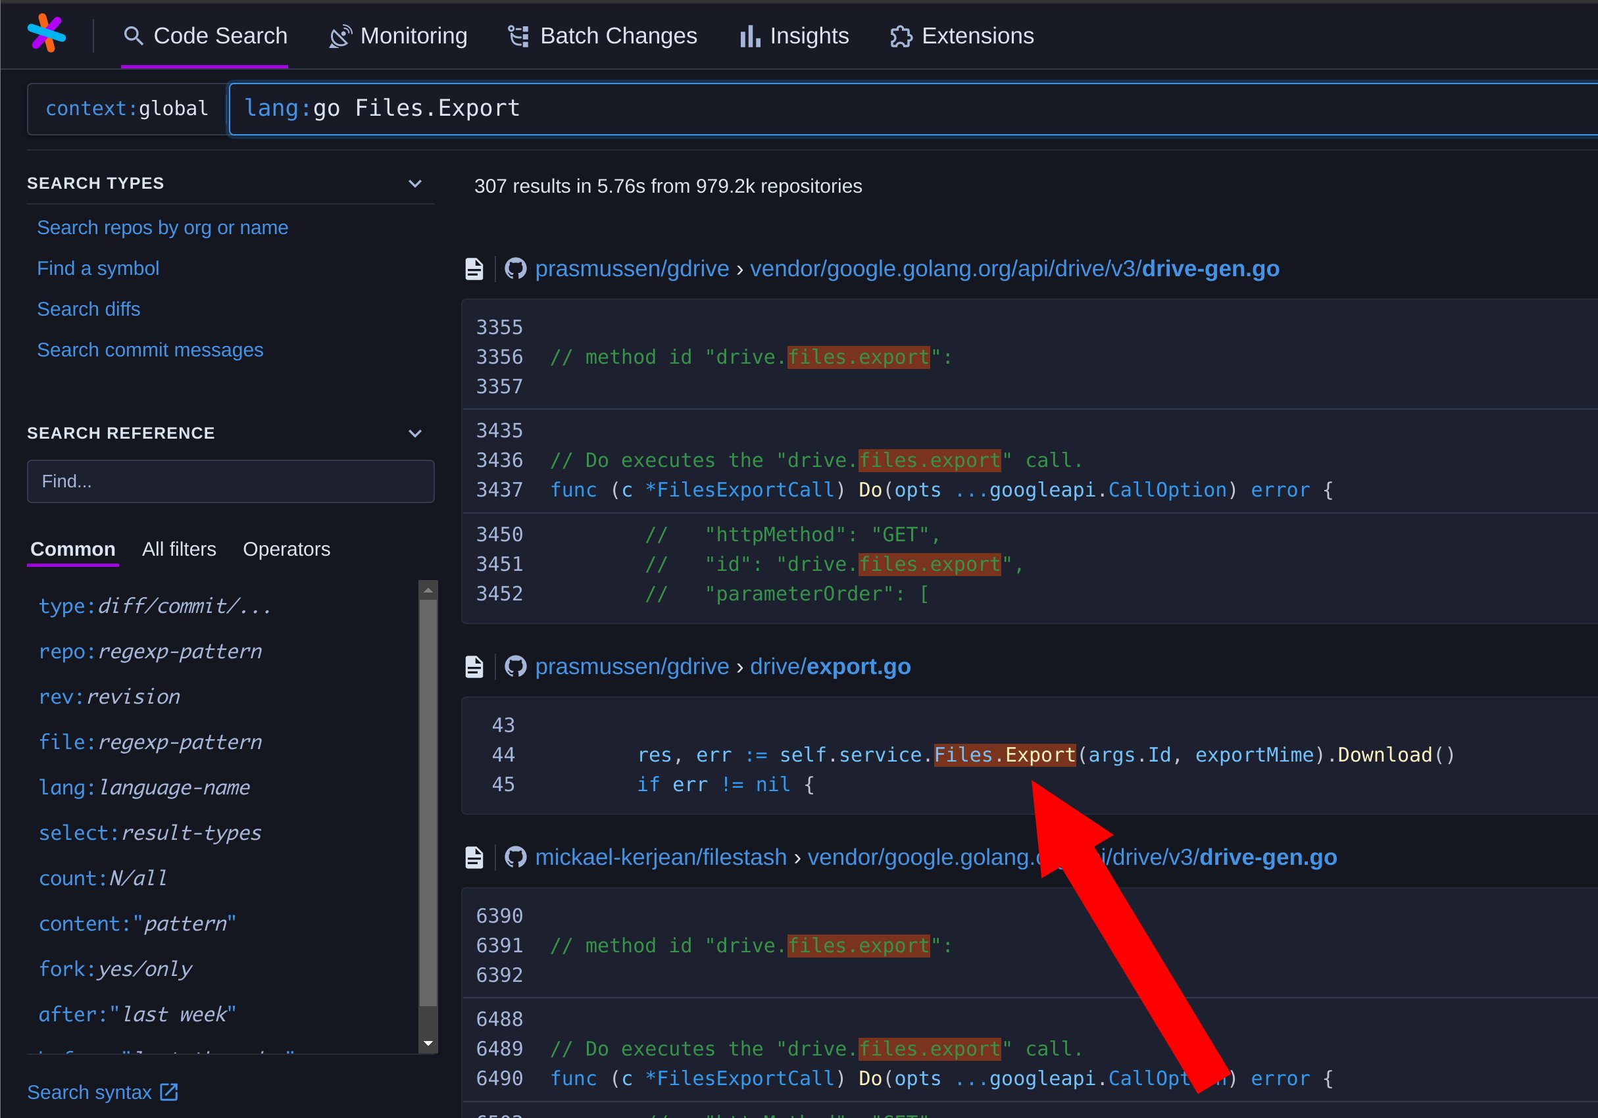Open the Insights page
This screenshot has width=1598, height=1118.
[x=793, y=36]
